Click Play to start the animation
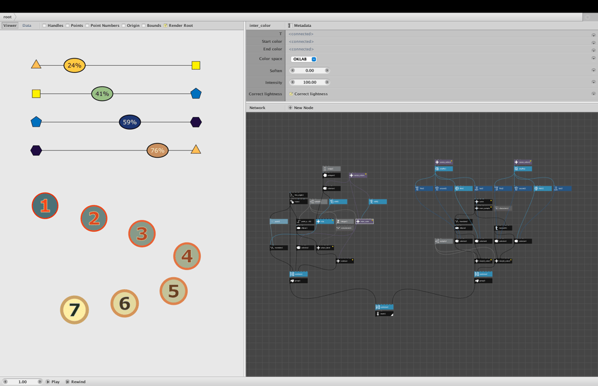Image resolution: width=598 pixels, height=386 pixels. click(x=53, y=381)
